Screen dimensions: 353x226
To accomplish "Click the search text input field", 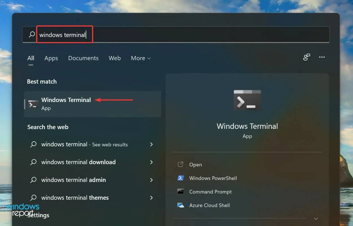I will [x=198, y=35].
